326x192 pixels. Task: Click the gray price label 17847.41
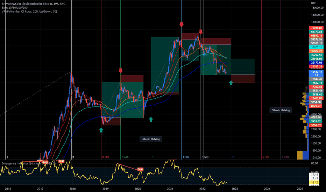click(x=317, y=79)
